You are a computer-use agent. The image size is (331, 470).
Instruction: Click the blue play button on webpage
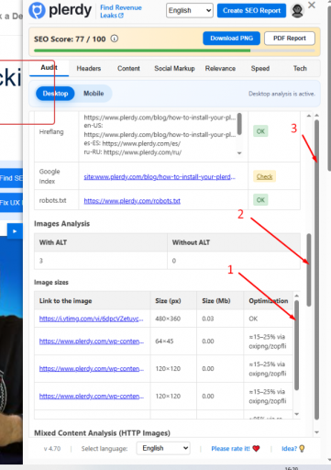(15, 231)
